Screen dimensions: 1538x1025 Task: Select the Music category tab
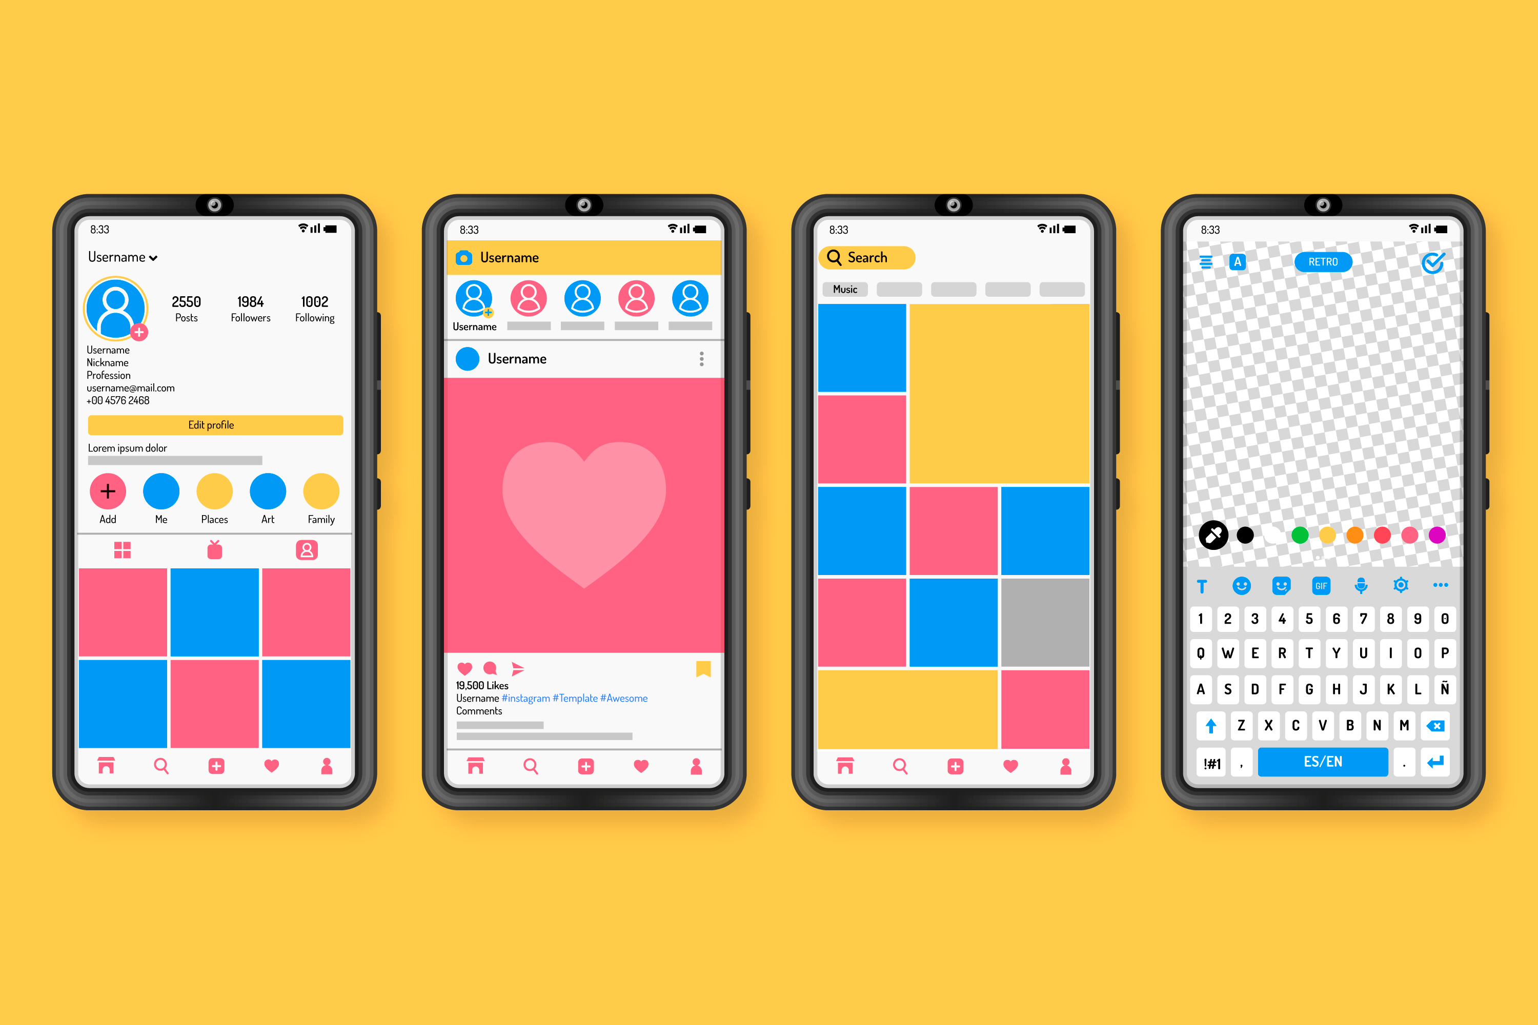(846, 287)
